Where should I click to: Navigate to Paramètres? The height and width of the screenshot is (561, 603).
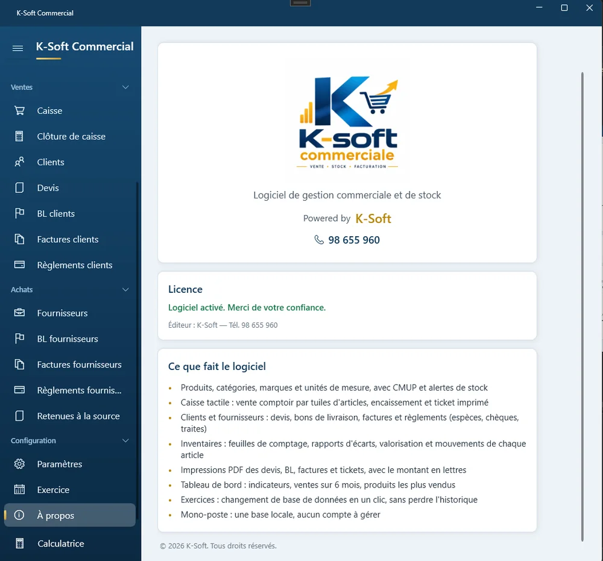point(69,464)
